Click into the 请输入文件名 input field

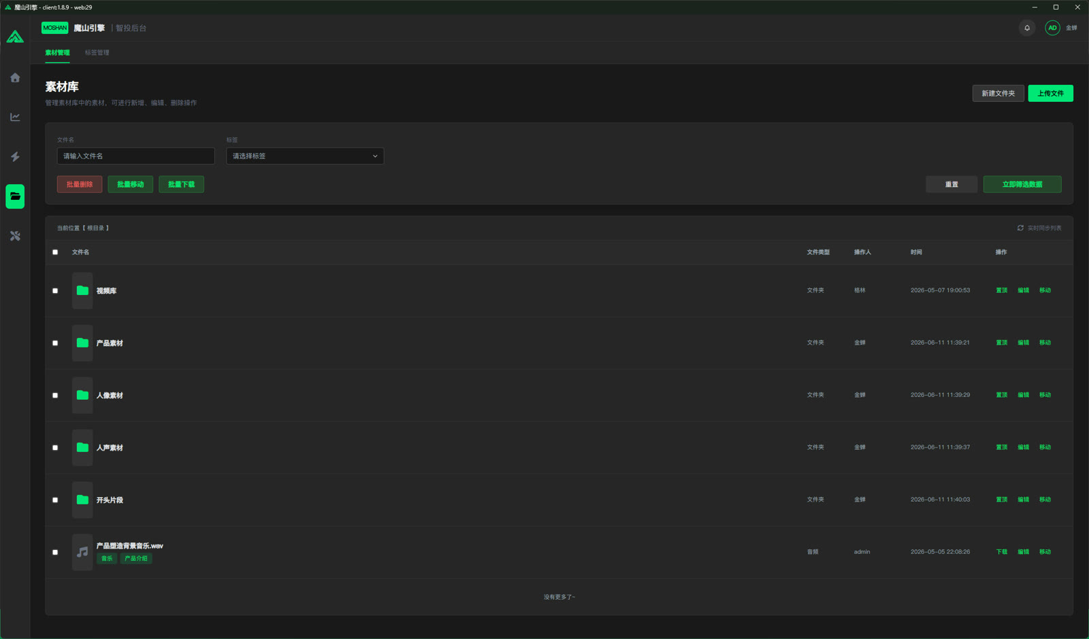[136, 156]
